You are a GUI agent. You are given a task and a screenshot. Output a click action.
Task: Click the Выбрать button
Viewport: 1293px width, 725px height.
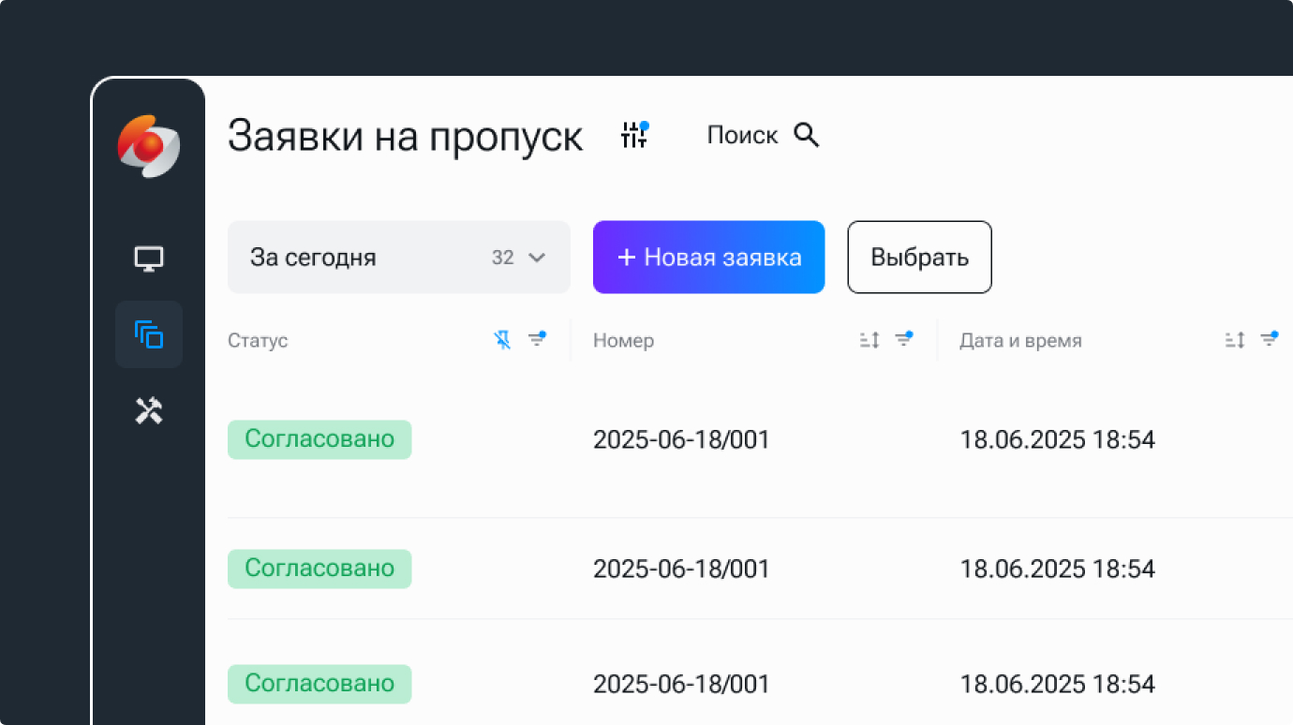(920, 257)
